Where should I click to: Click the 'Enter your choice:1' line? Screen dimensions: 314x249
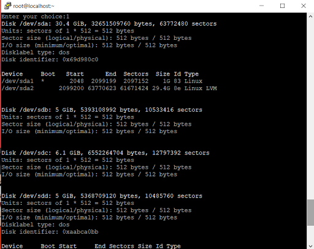36,17
